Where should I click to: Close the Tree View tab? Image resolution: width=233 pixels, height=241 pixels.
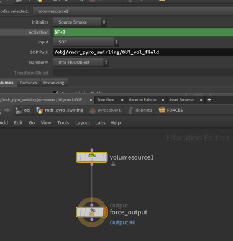122,100
